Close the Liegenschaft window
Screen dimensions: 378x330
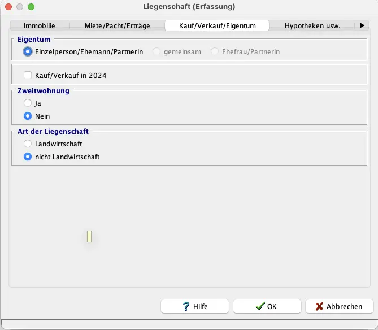click(8, 7)
